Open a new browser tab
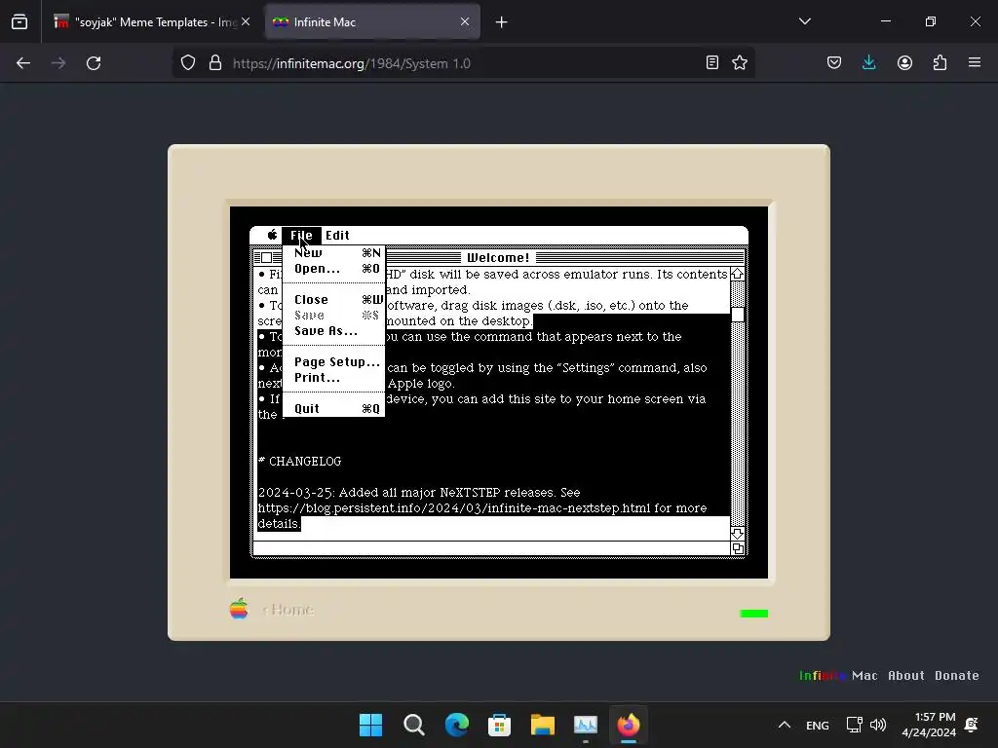 pos(502,22)
